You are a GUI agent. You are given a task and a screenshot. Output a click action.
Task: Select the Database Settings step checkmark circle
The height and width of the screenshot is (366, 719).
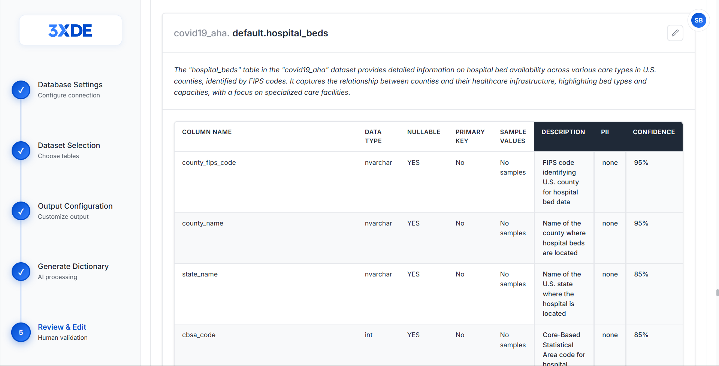(21, 90)
